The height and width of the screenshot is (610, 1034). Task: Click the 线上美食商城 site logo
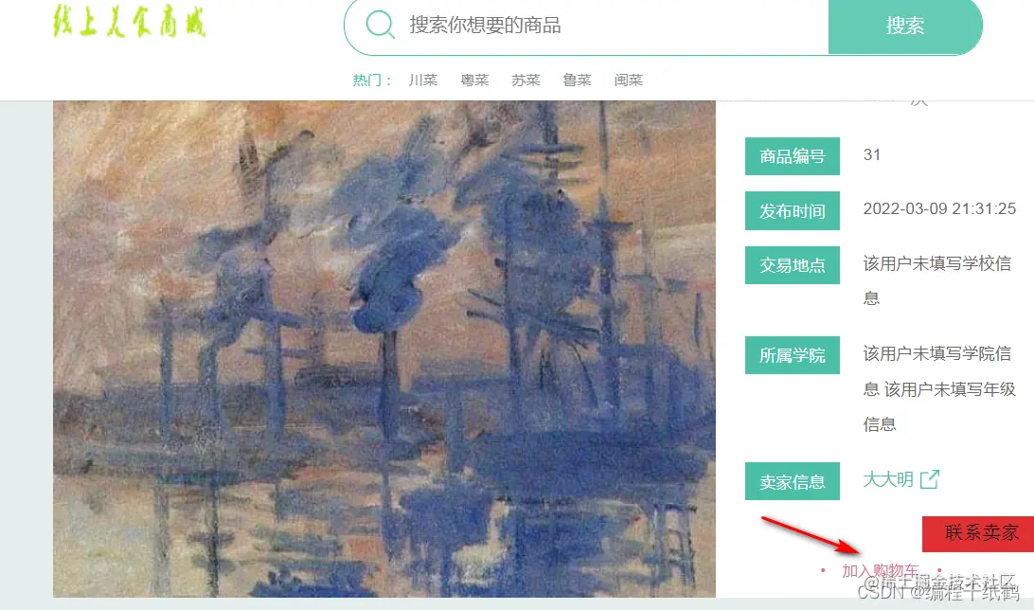click(129, 21)
